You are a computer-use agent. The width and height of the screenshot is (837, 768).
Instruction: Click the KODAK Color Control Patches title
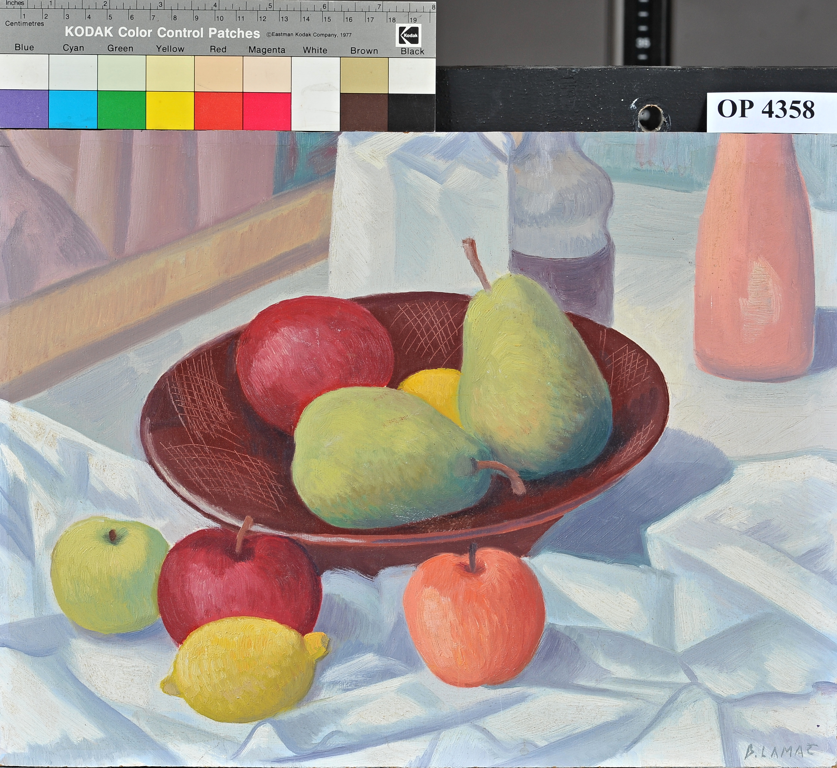point(162,32)
